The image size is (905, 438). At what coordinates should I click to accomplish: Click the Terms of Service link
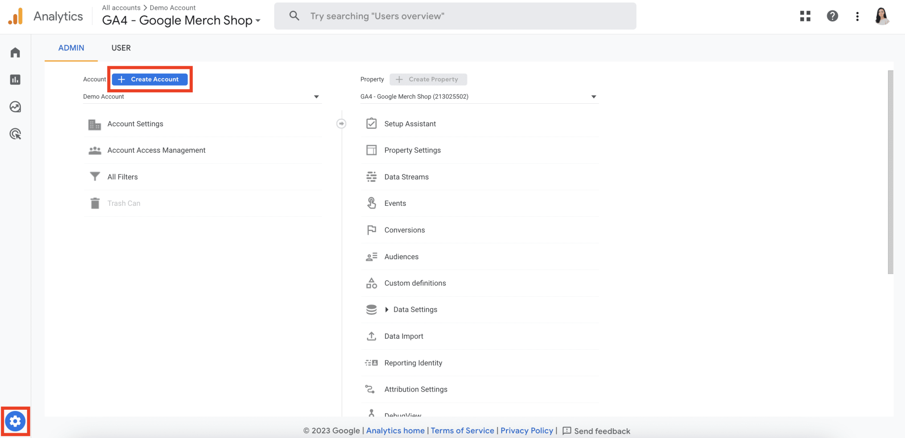pyautogui.click(x=462, y=430)
